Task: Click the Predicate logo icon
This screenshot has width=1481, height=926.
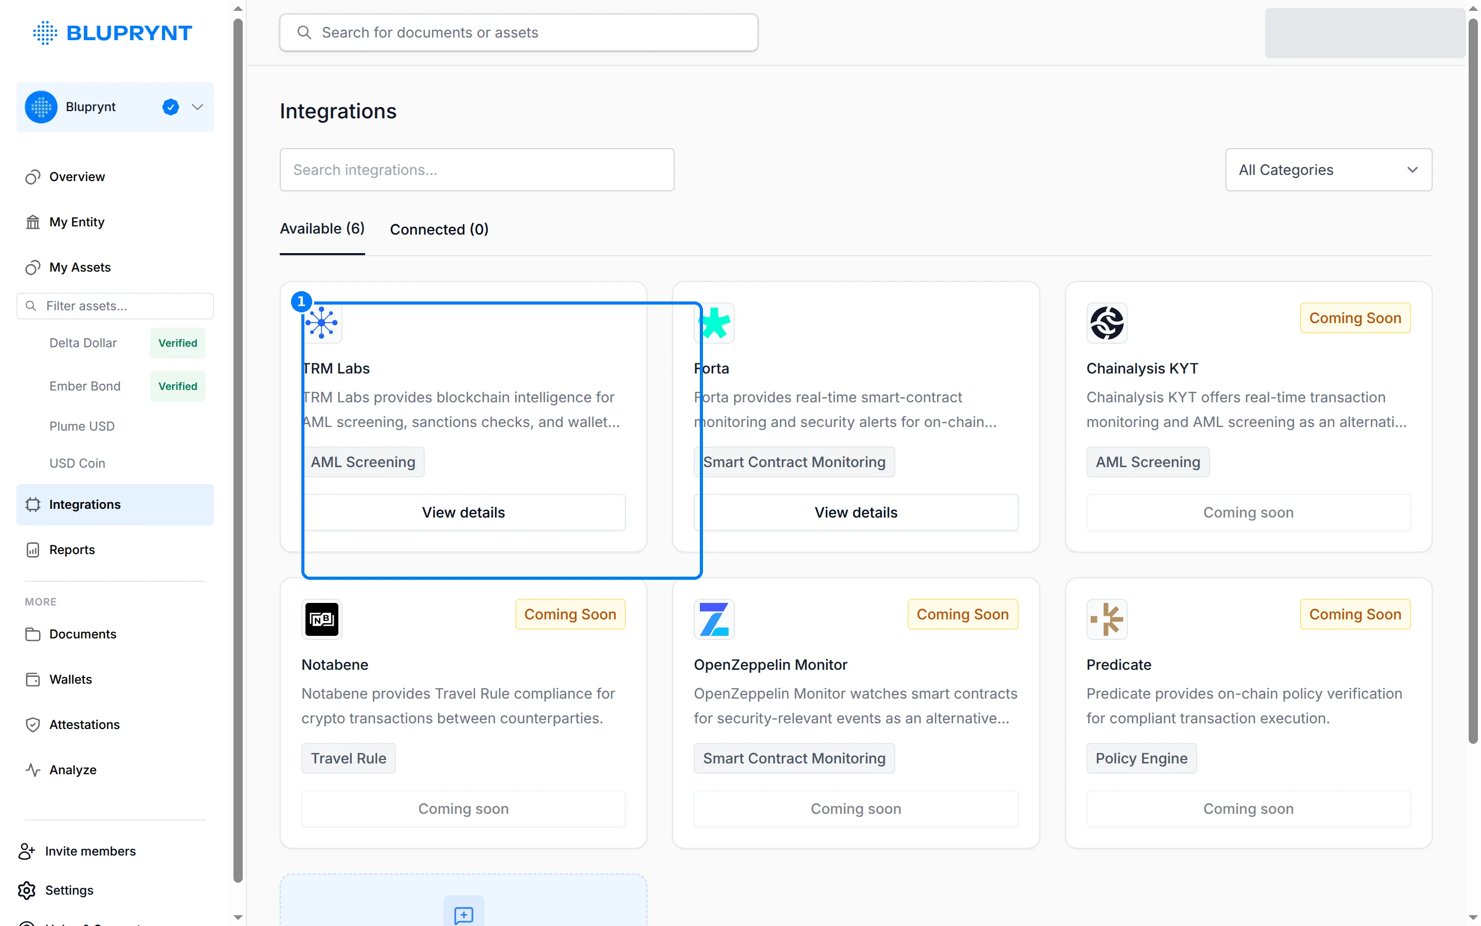Action: (1107, 619)
